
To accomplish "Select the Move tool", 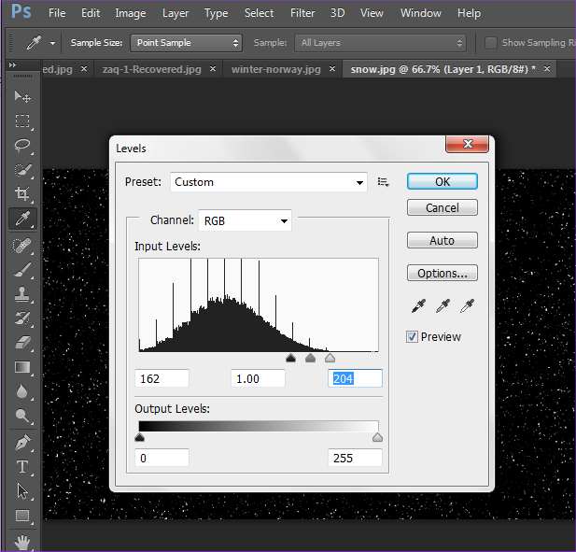I will coord(22,96).
